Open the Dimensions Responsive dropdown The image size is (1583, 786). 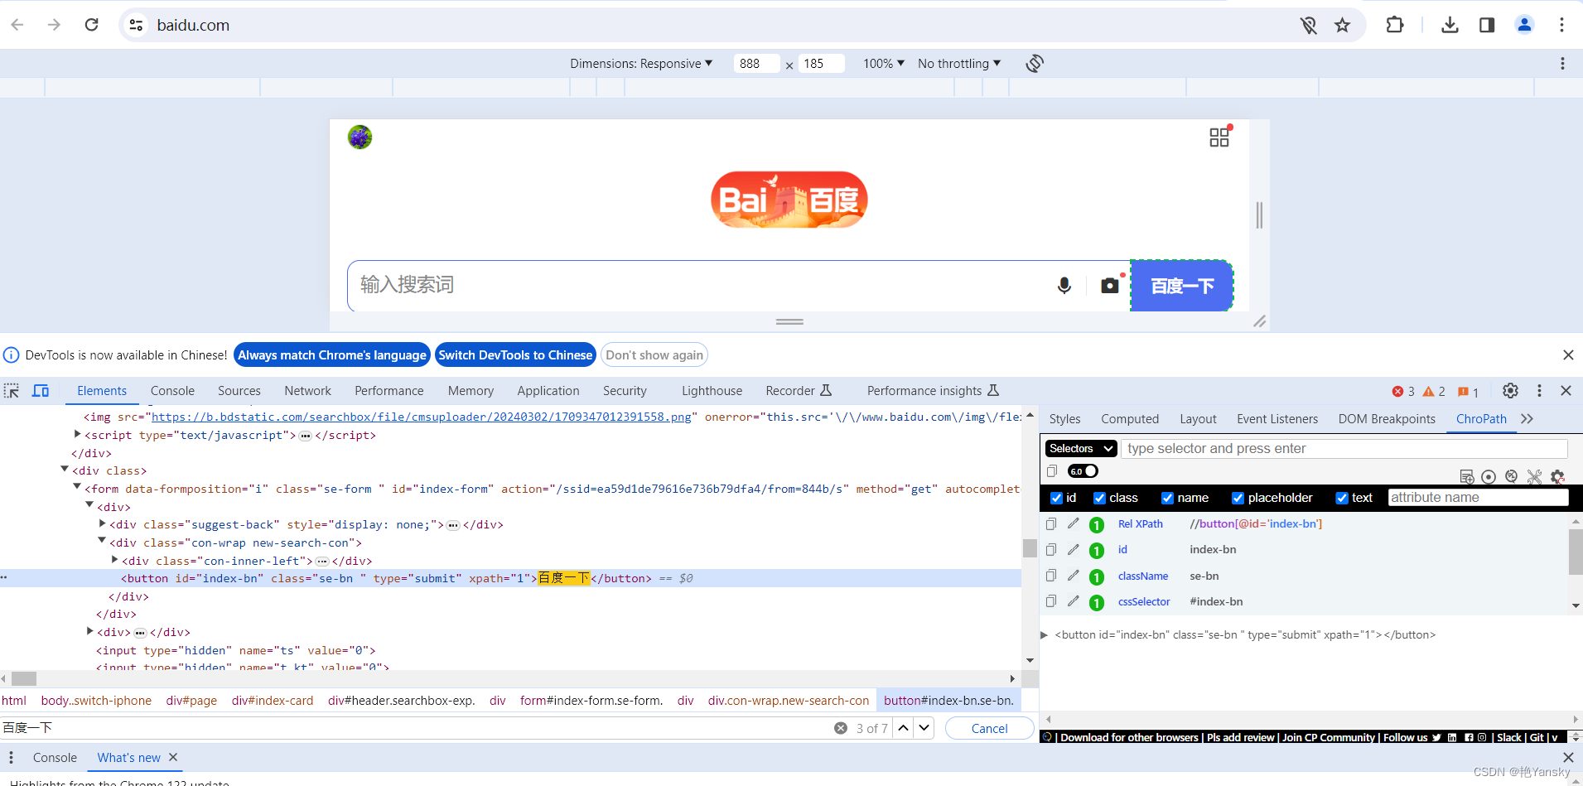[x=641, y=64]
